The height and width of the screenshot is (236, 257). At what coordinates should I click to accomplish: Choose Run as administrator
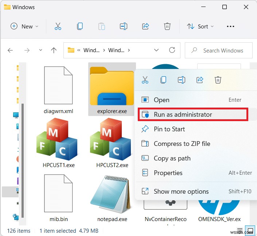[196, 115]
